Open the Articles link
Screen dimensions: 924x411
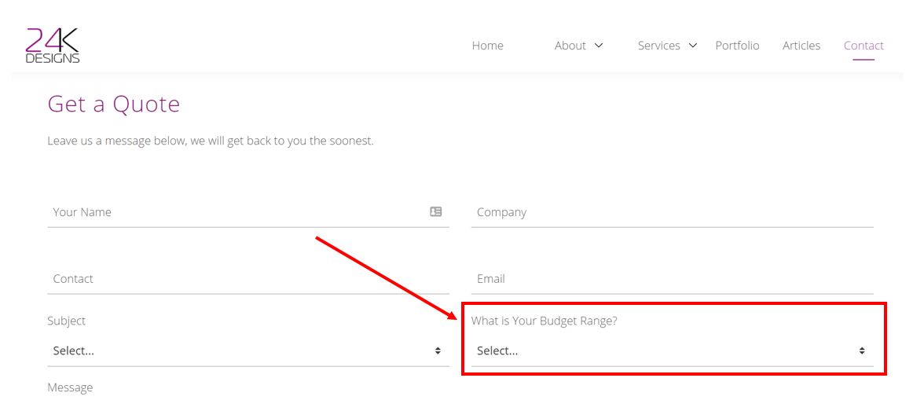pyautogui.click(x=801, y=46)
